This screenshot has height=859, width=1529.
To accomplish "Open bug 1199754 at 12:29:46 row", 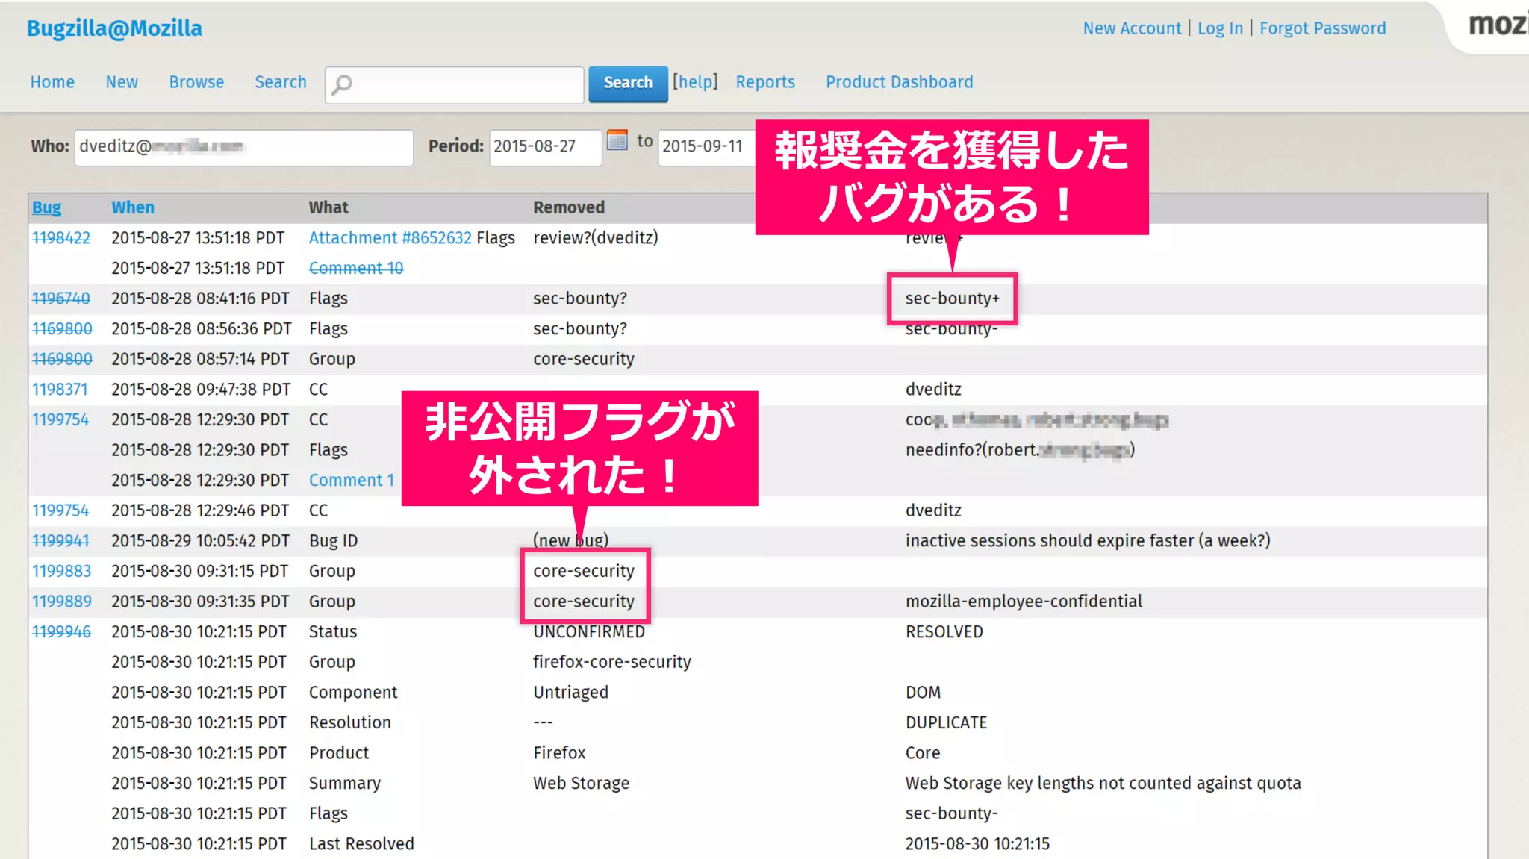I will [x=60, y=510].
